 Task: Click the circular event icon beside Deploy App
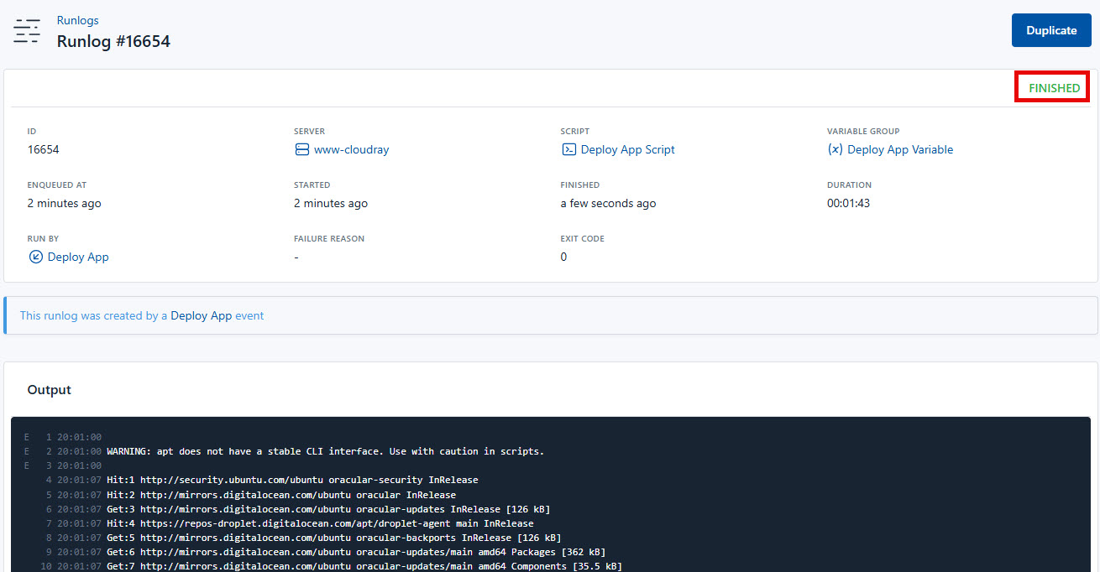[x=35, y=257]
